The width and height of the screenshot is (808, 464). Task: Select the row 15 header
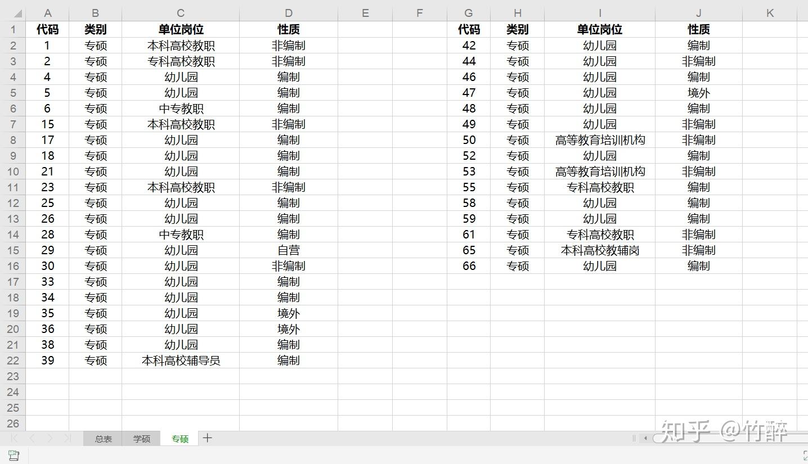click(13, 250)
